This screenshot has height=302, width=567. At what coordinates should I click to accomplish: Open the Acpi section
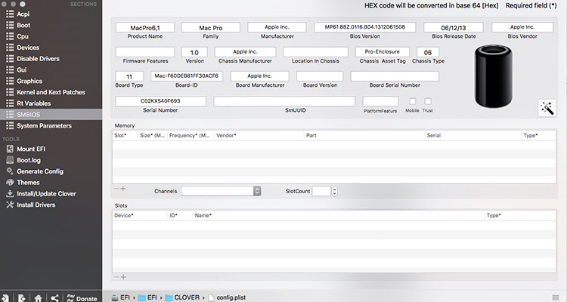pos(23,14)
